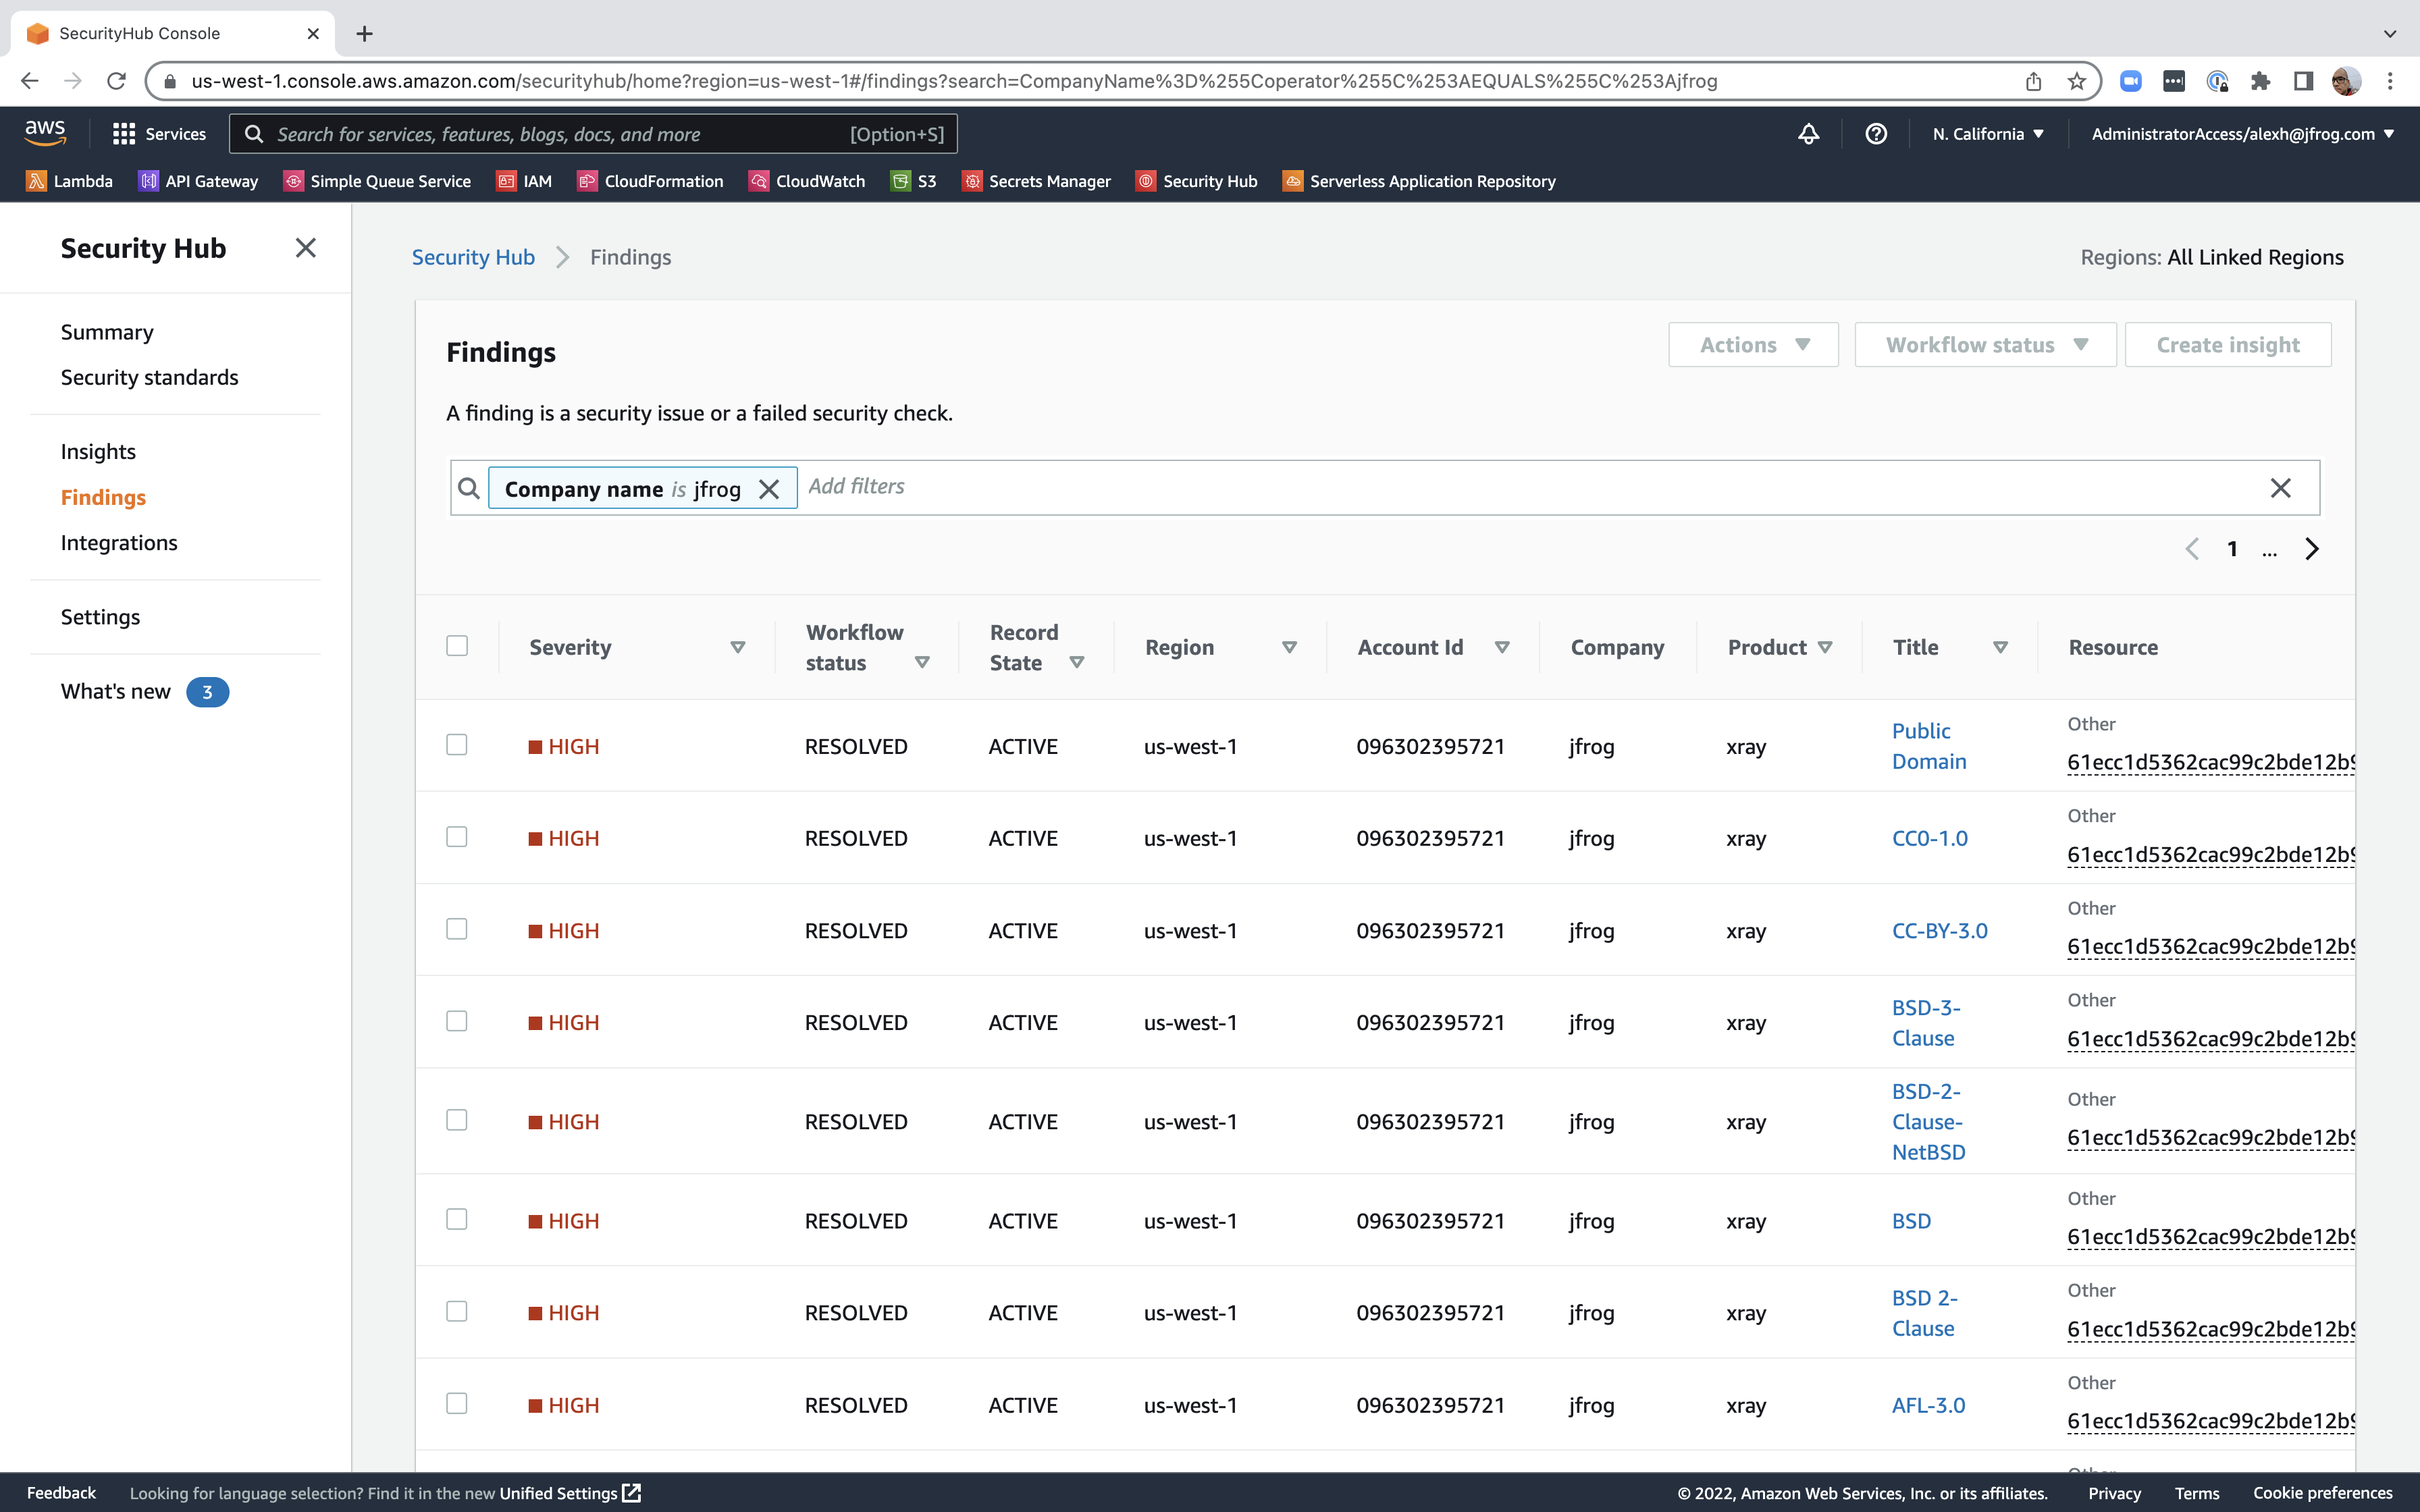Open the AdministratorAccess account menu
2420x1512 pixels.
2242,134
